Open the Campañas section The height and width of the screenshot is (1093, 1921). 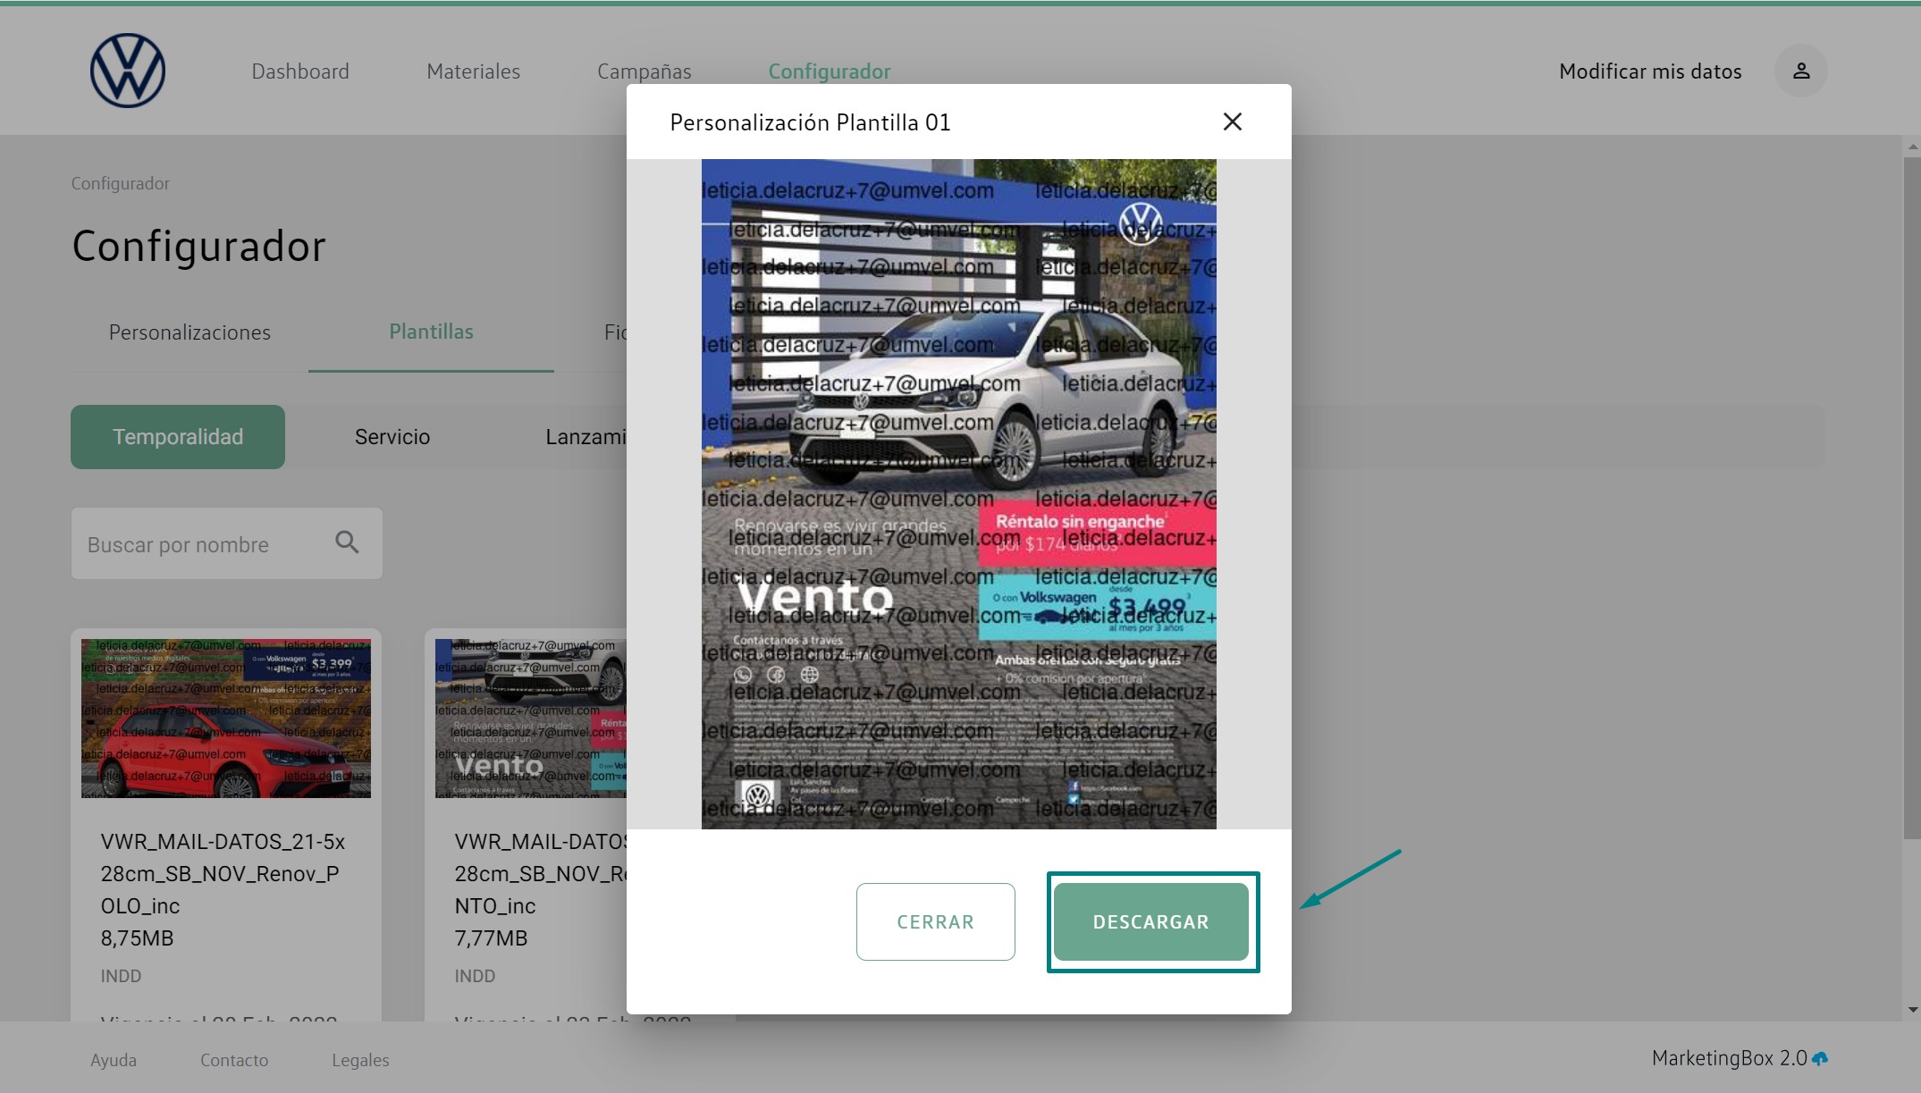click(x=644, y=71)
